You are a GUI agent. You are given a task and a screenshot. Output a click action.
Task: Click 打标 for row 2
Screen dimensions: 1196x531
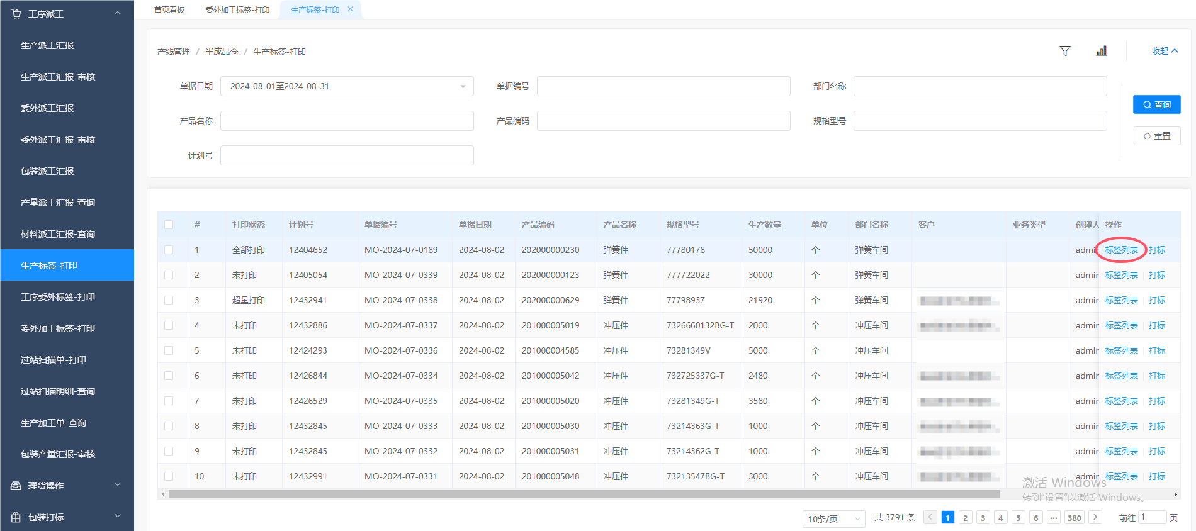(x=1157, y=275)
